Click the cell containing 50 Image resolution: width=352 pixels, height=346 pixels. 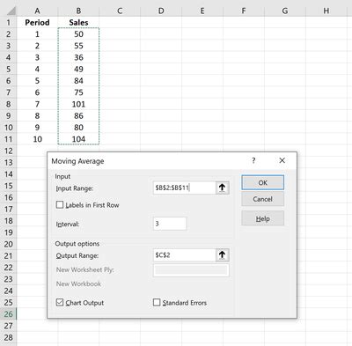coord(78,34)
